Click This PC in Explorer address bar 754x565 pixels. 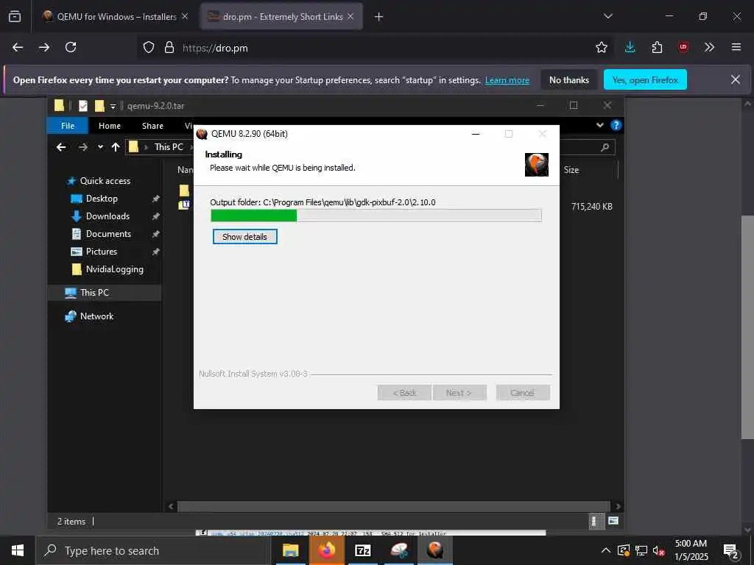(x=169, y=147)
